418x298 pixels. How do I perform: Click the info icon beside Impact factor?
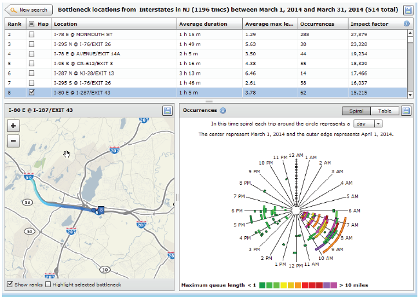406,24
